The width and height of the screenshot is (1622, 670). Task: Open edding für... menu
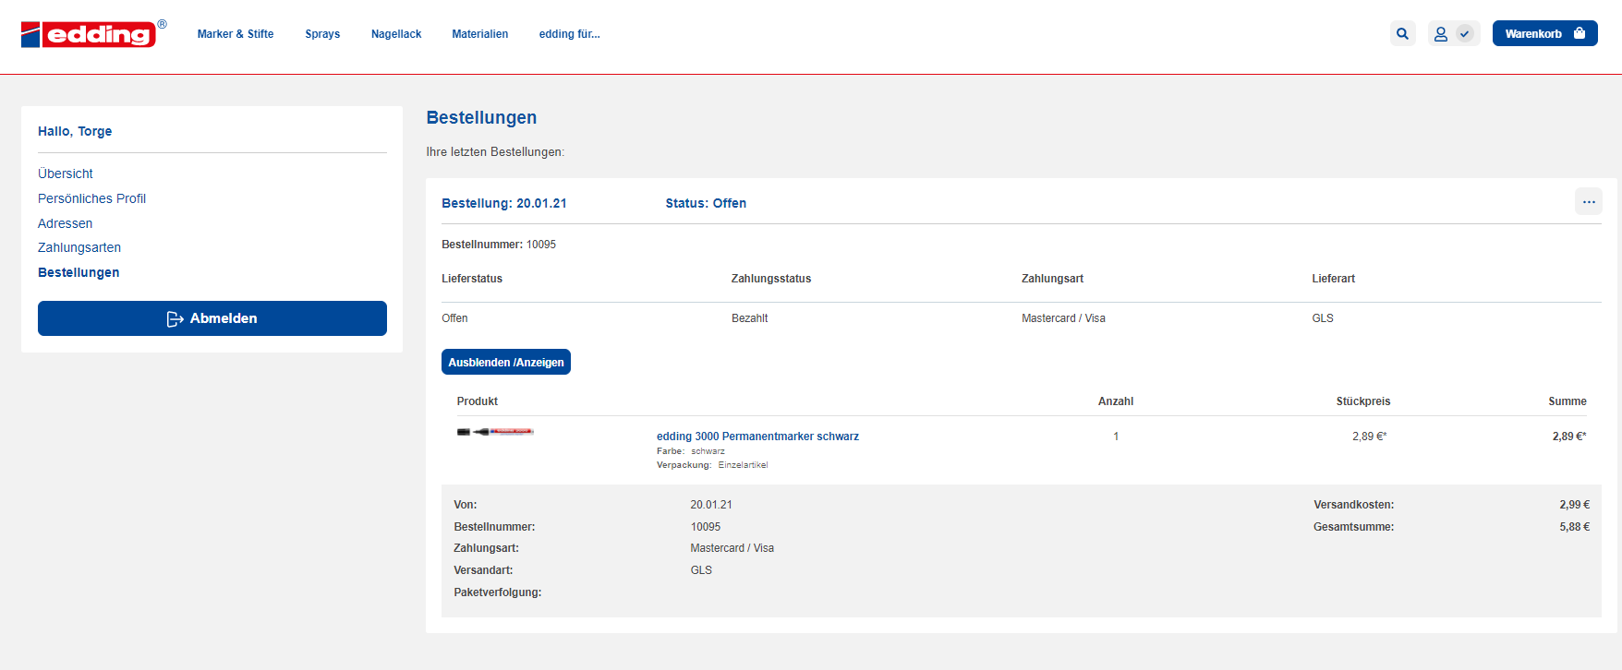pos(570,34)
